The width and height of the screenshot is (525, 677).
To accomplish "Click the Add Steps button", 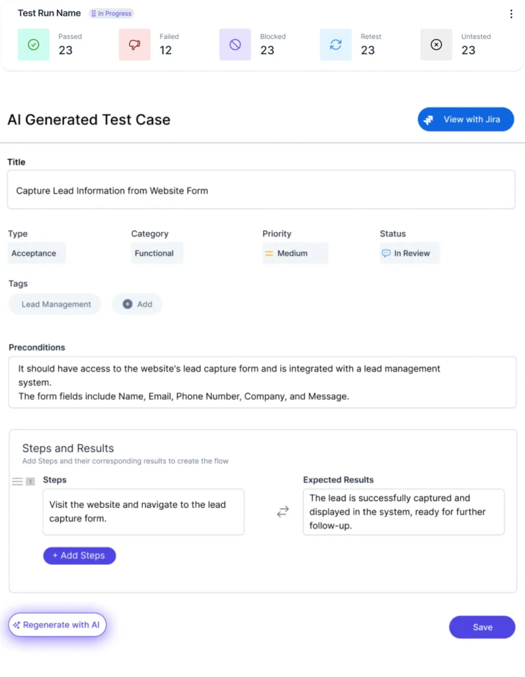I will click(x=79, y=555).
